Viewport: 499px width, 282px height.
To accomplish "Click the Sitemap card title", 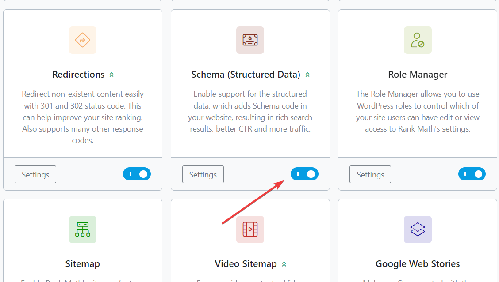I will [83, 263].
